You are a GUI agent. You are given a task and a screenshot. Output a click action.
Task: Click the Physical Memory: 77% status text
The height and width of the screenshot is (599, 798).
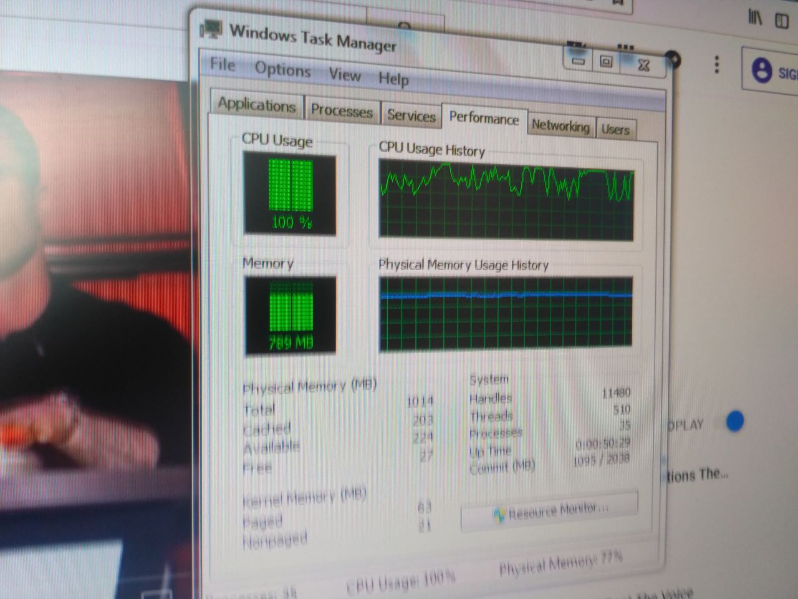pyautogui.click(x=560, y=562)
